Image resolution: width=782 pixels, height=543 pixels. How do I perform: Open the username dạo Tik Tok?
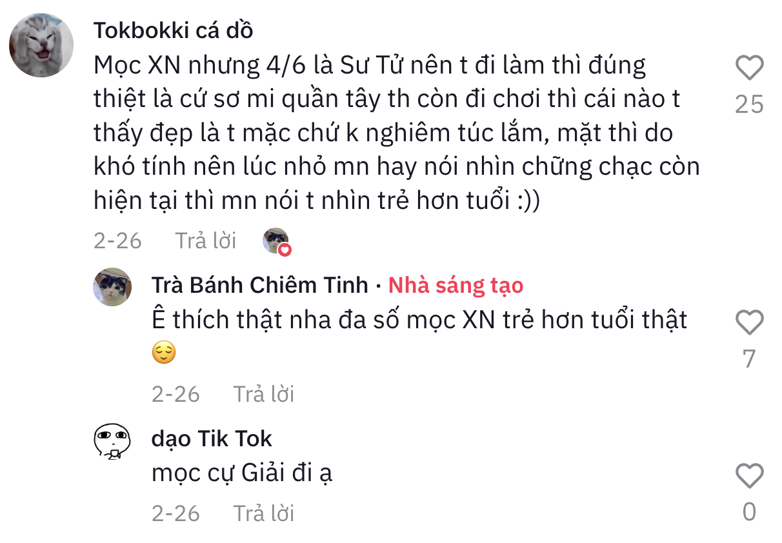[212, 439]
